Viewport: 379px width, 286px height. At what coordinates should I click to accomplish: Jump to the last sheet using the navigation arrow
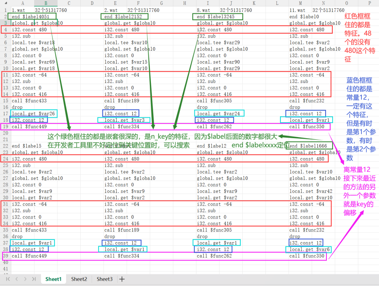(34, 279)
